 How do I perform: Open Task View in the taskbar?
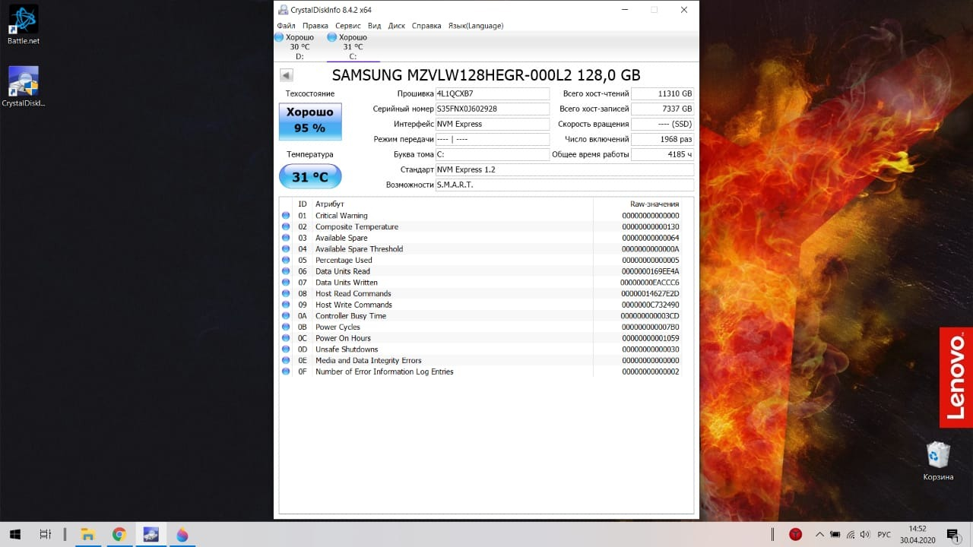(x=46, y=534)
